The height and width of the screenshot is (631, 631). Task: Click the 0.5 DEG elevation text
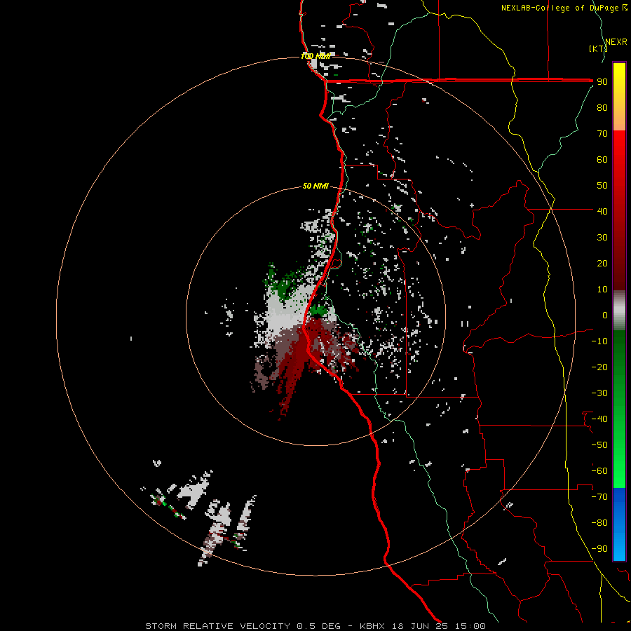[318, 626]
